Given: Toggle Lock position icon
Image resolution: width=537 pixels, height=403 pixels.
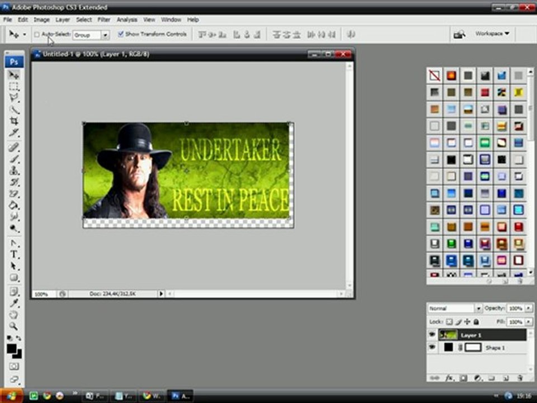Looking at the screenshot, I should pyautogui.click(x=467, y=322).
